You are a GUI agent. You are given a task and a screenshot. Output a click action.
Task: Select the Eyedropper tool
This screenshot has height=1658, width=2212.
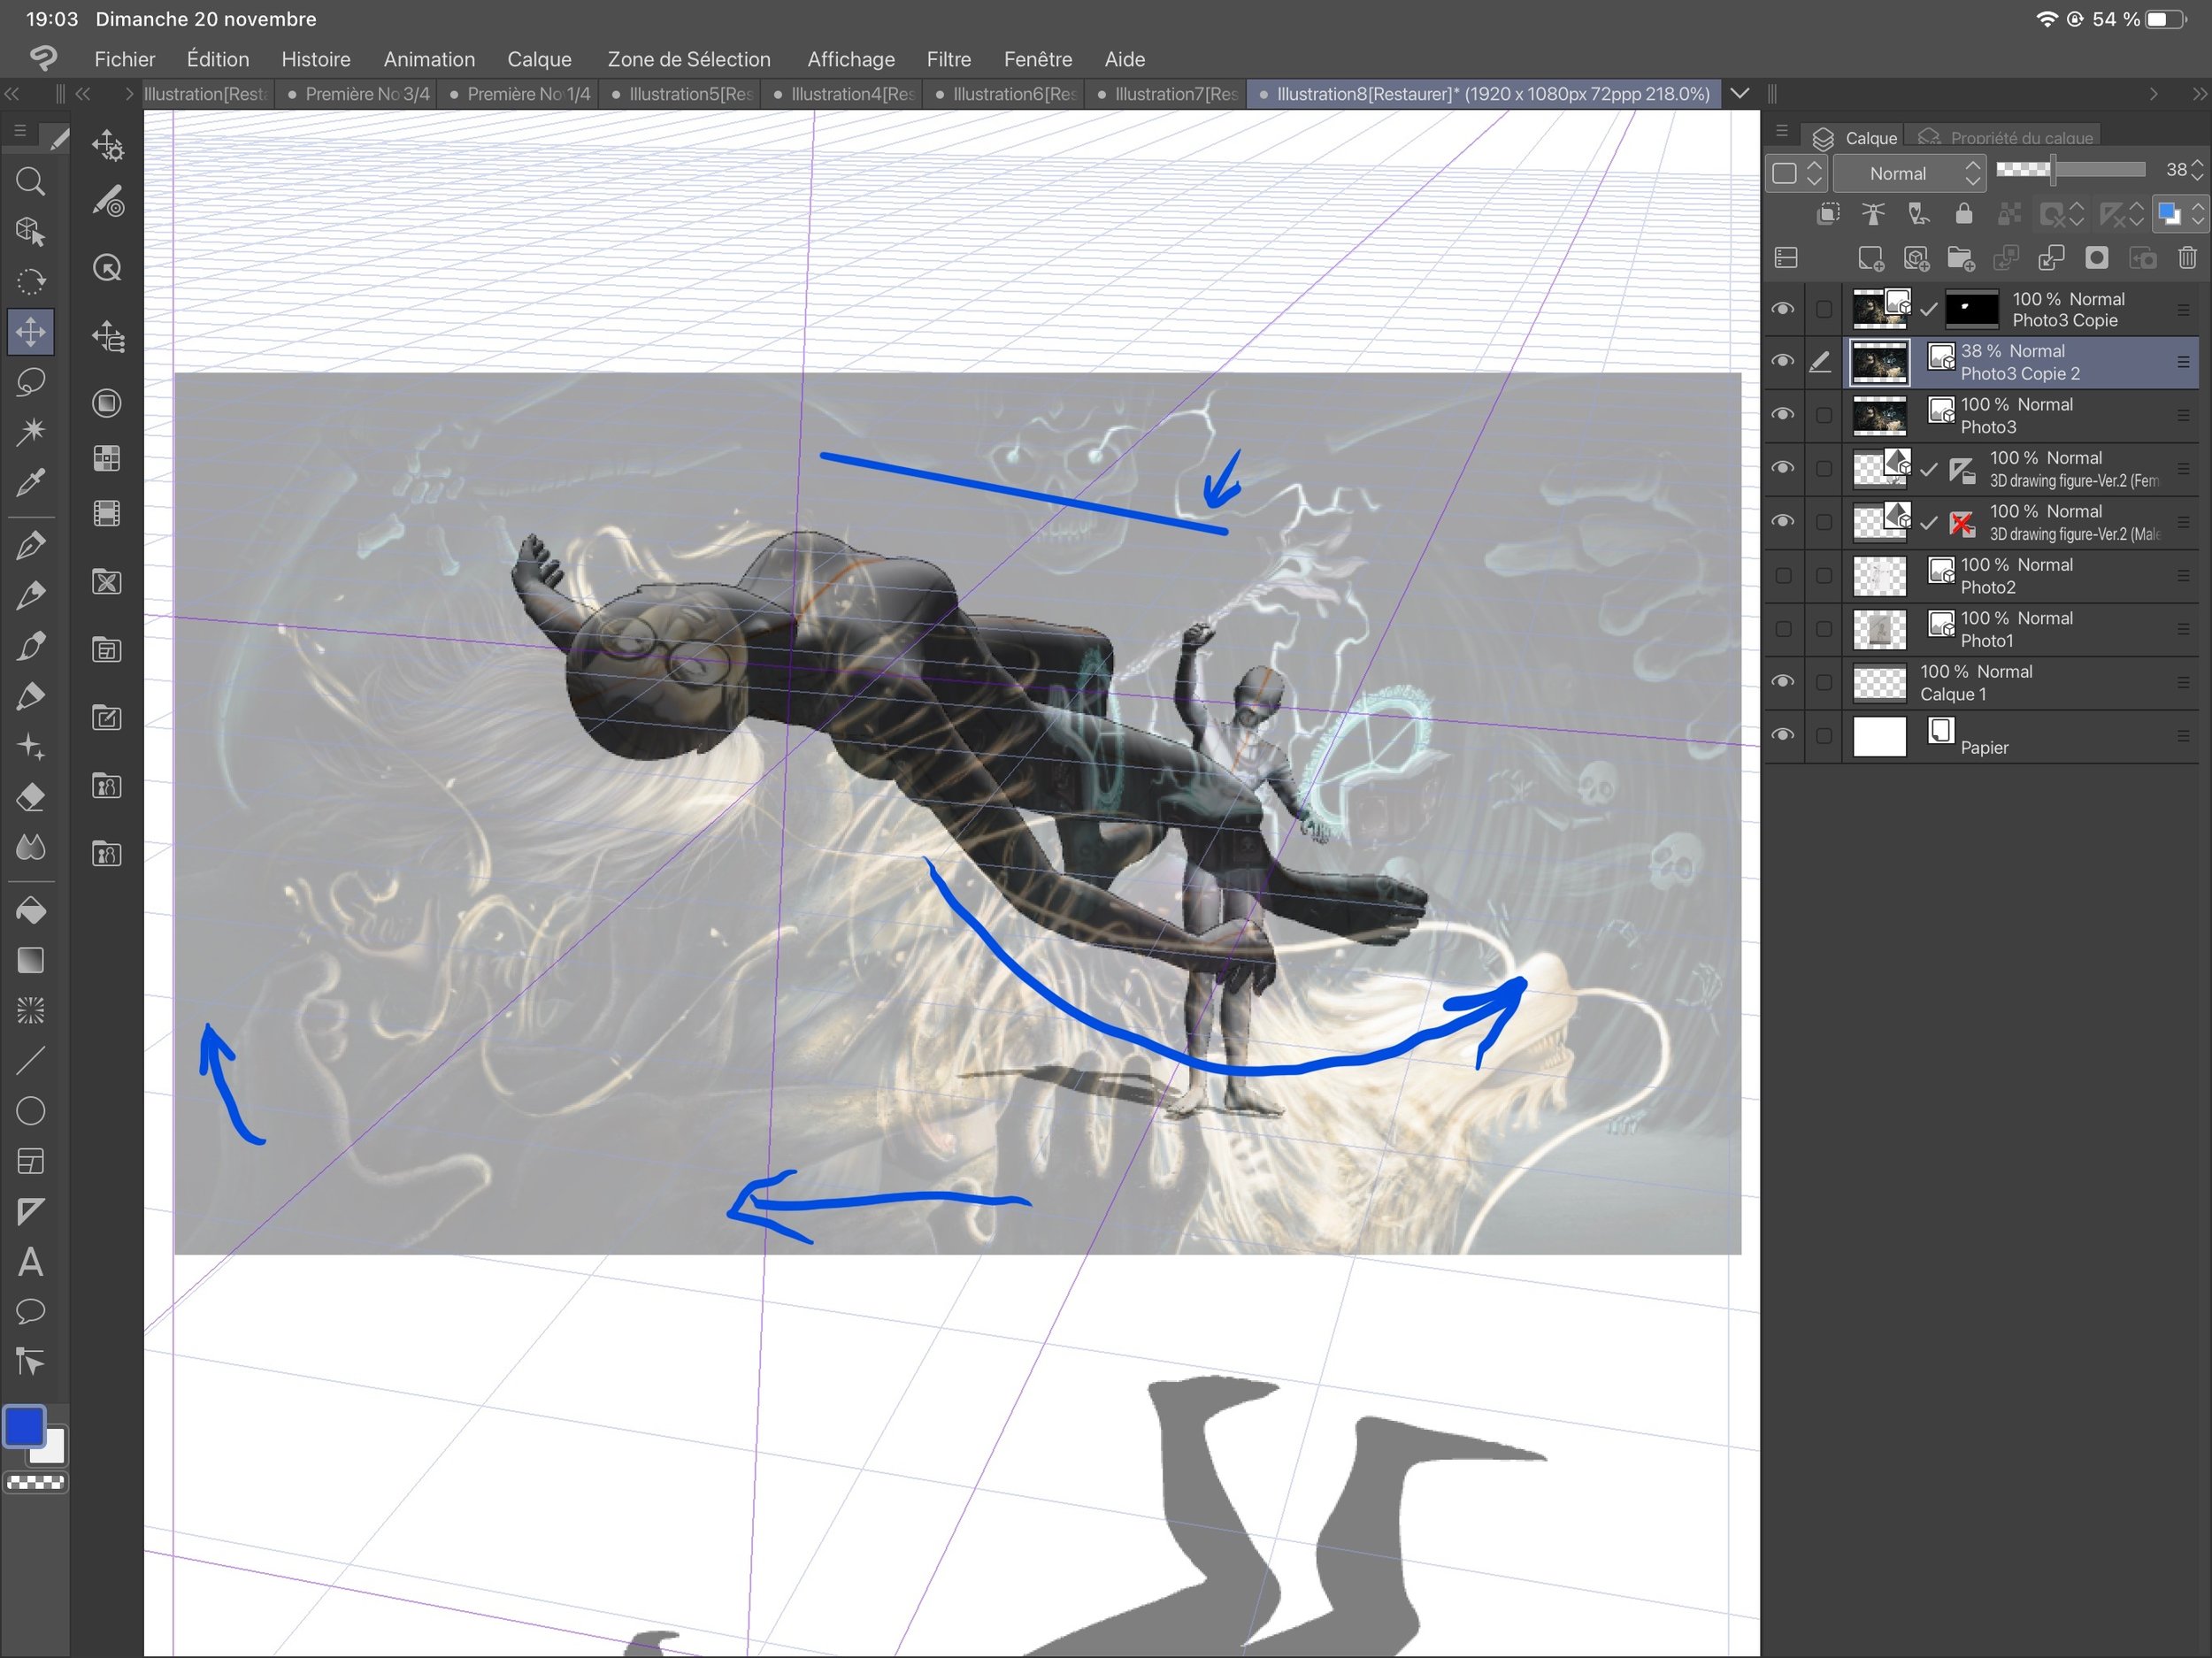click(x=31, y=483)
